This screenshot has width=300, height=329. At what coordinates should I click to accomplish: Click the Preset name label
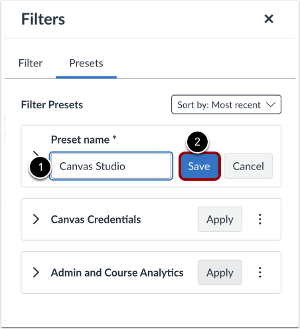[x=84, y=140]
